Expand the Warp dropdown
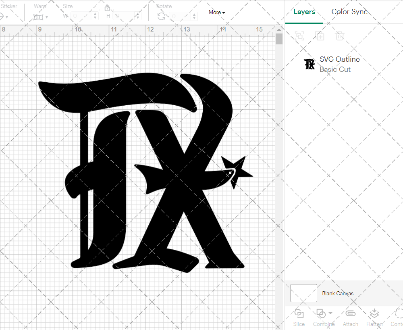The width and height of the screenshot is (403, 330). [x=47, y=17]
